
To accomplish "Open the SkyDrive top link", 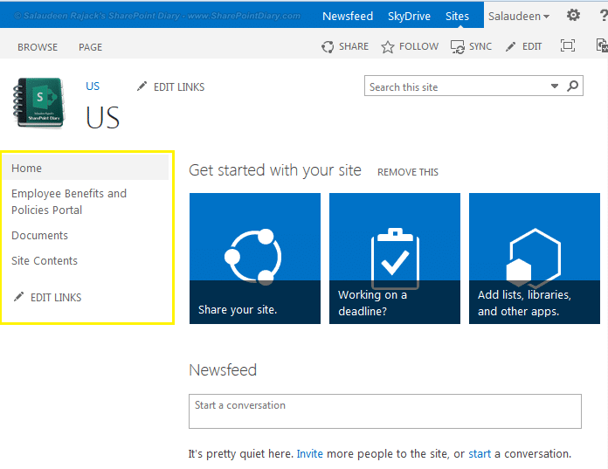I will (x=409, y=17).
